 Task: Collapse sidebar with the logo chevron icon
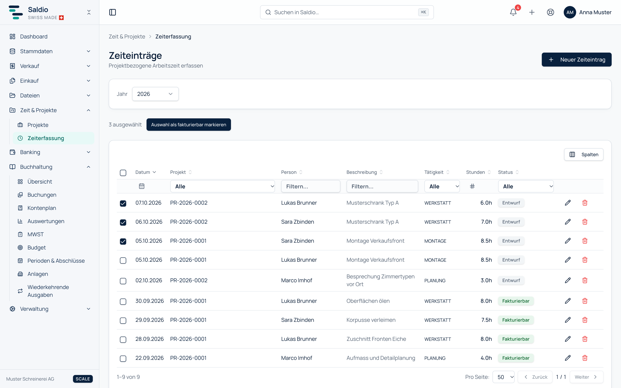(89, 12)
